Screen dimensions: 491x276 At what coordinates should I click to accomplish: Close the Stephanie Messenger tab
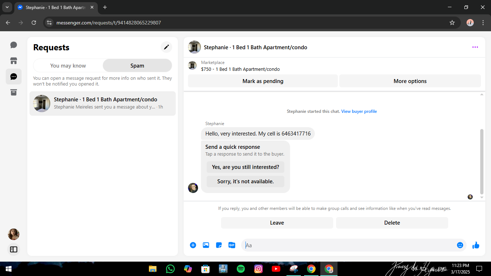click(92, 7)
